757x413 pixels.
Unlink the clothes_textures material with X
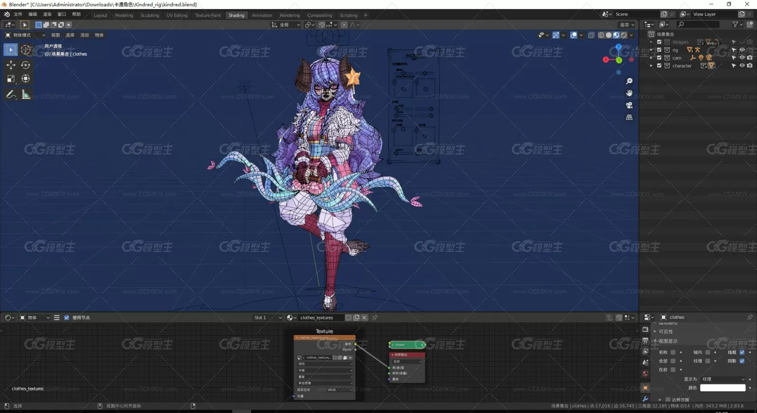click(x=364, y=317)
